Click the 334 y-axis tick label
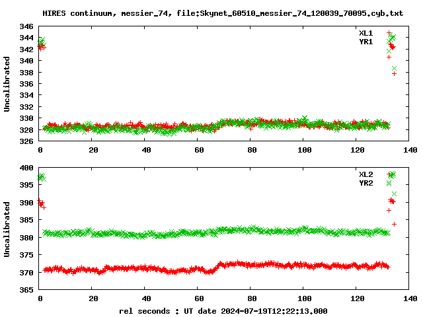 click(26, 95)
